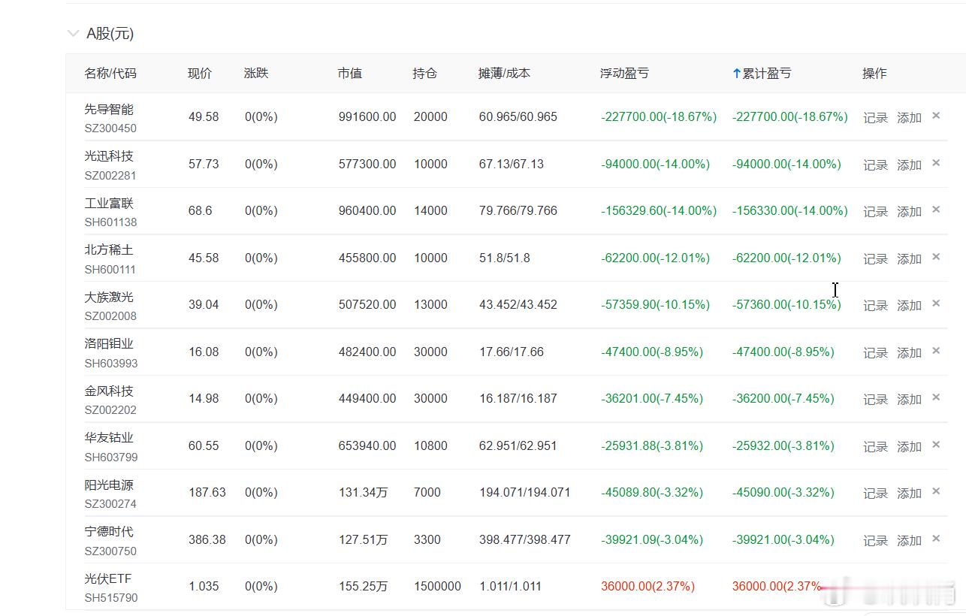Sort by 累计盈亏 column header

(765, 74)
